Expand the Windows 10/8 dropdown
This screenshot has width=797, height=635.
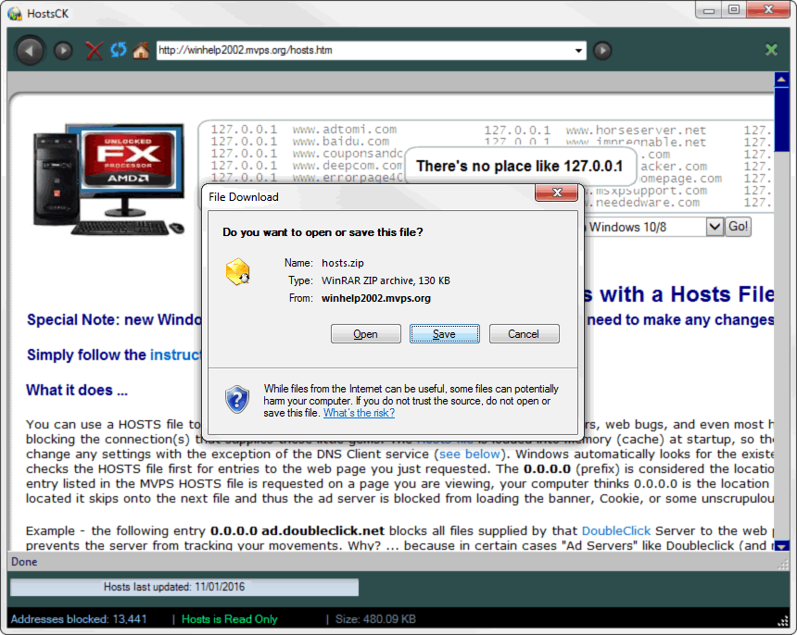click(x=715, y=227)
